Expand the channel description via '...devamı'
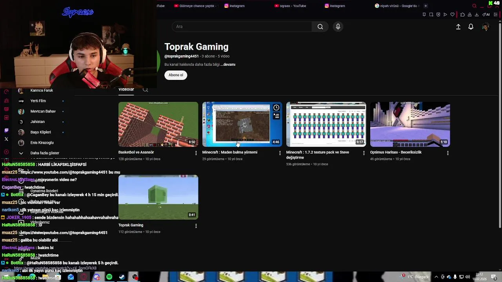 coord(228,65)
